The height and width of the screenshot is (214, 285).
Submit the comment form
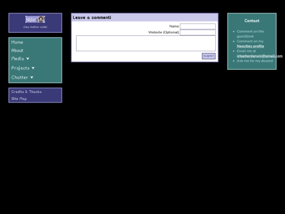coord(208,56)
